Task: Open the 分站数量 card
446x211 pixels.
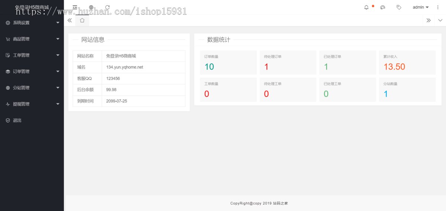Action: 407,90
